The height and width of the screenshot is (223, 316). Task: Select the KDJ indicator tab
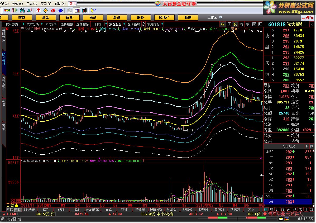click(x=45, y=210)
